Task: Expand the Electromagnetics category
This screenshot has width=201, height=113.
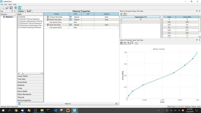Action: click(30, 100)
